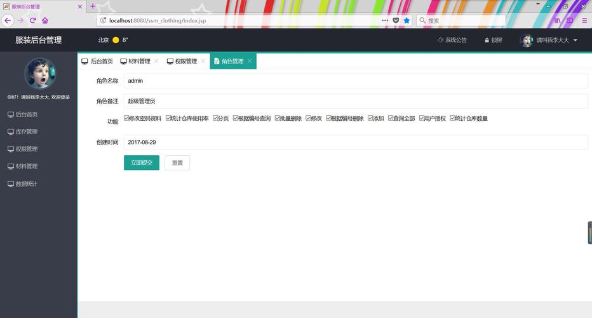Go back with browser back arrow
Viewport: 592px width, 318px height.
click(8, 20)
